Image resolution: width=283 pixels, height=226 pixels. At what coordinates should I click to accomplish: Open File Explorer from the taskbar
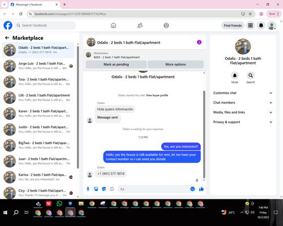pos(81,203)
